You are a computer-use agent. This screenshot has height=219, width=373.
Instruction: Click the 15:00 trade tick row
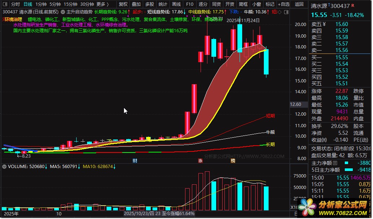340,178
